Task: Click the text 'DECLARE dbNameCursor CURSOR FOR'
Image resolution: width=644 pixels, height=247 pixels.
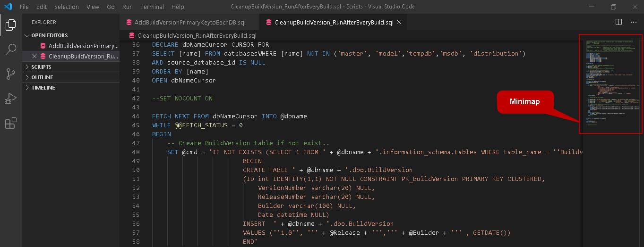Action: click(210, 45)
